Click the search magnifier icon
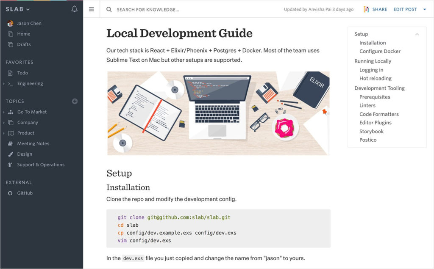Screen dimensions: 434x269 pyautogui.click(x=109, y=9)
